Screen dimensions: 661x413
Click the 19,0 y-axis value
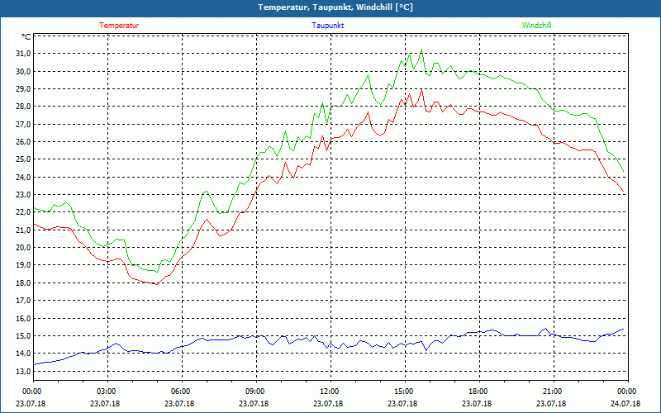(23, 265)
